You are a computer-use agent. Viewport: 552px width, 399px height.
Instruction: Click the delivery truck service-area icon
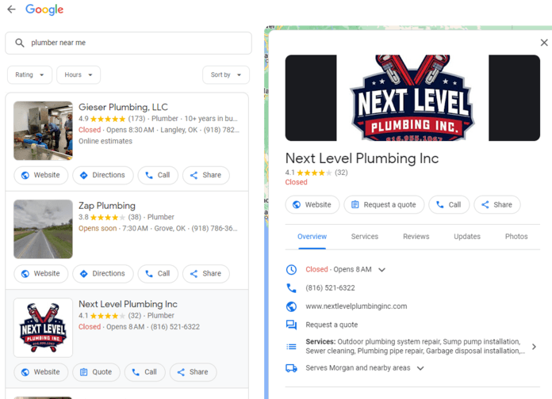(x=291, y=368)
